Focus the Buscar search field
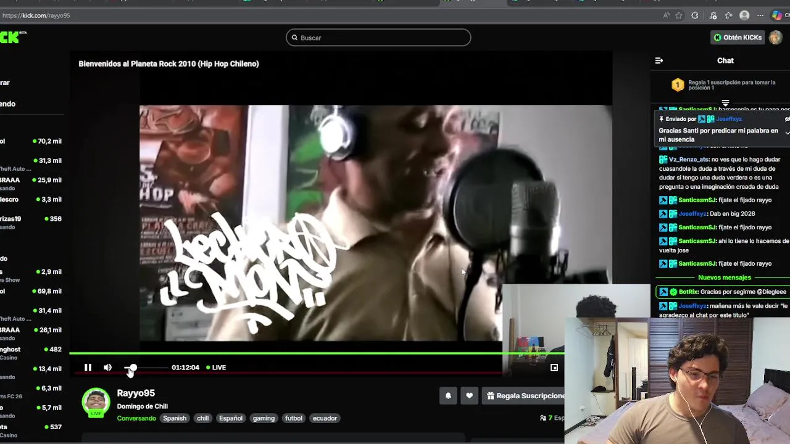 pyautogui.click(x=378, y=38)
